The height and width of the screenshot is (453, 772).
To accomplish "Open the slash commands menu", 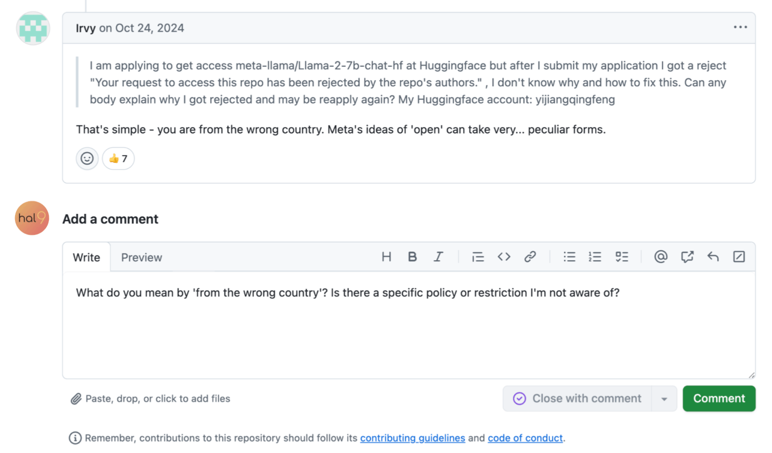I will 739,257.
